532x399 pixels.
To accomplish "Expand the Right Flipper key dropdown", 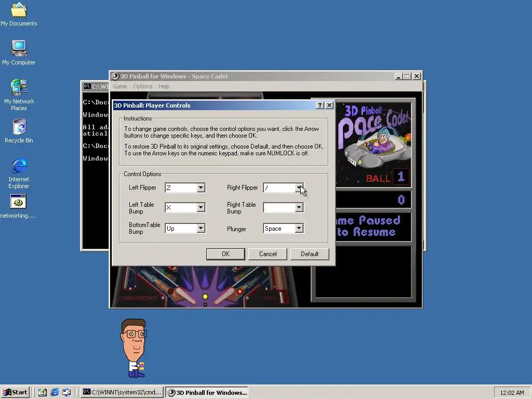I will click(x=299, y=188).
